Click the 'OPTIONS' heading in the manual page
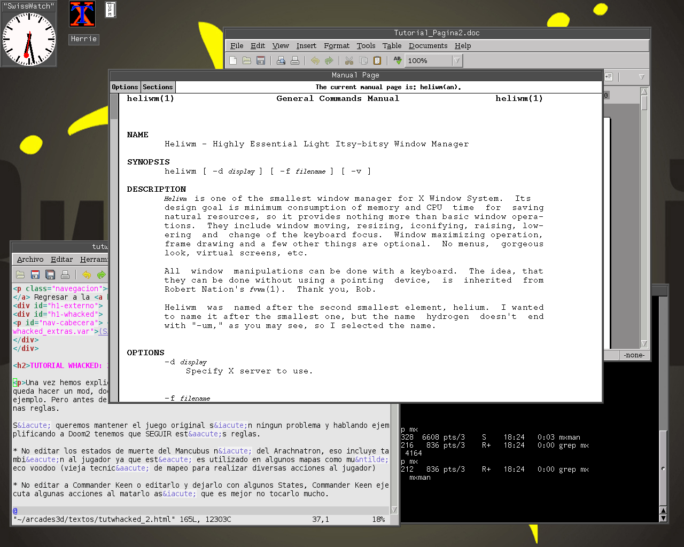The width and height of the screenshot is (684, 547). [x=145, y=353]
